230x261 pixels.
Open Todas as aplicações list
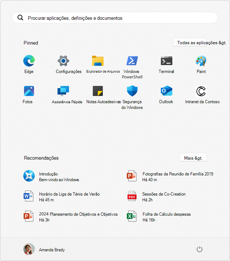point(190,42)
